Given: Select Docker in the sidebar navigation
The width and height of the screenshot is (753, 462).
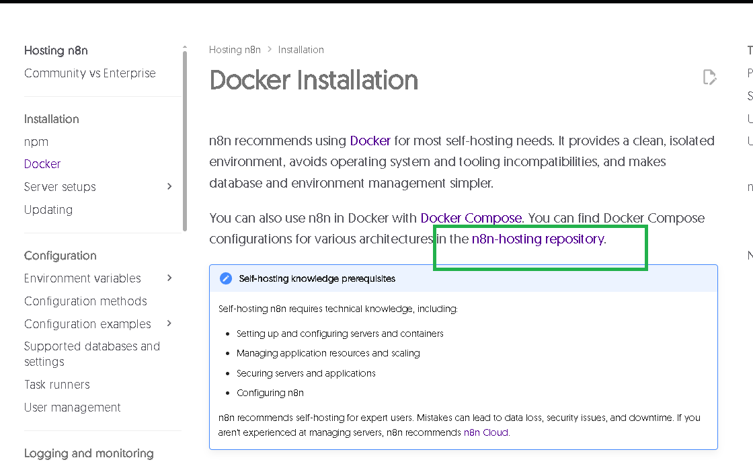Looking at the screenshot, I should (x=42, y=164).
